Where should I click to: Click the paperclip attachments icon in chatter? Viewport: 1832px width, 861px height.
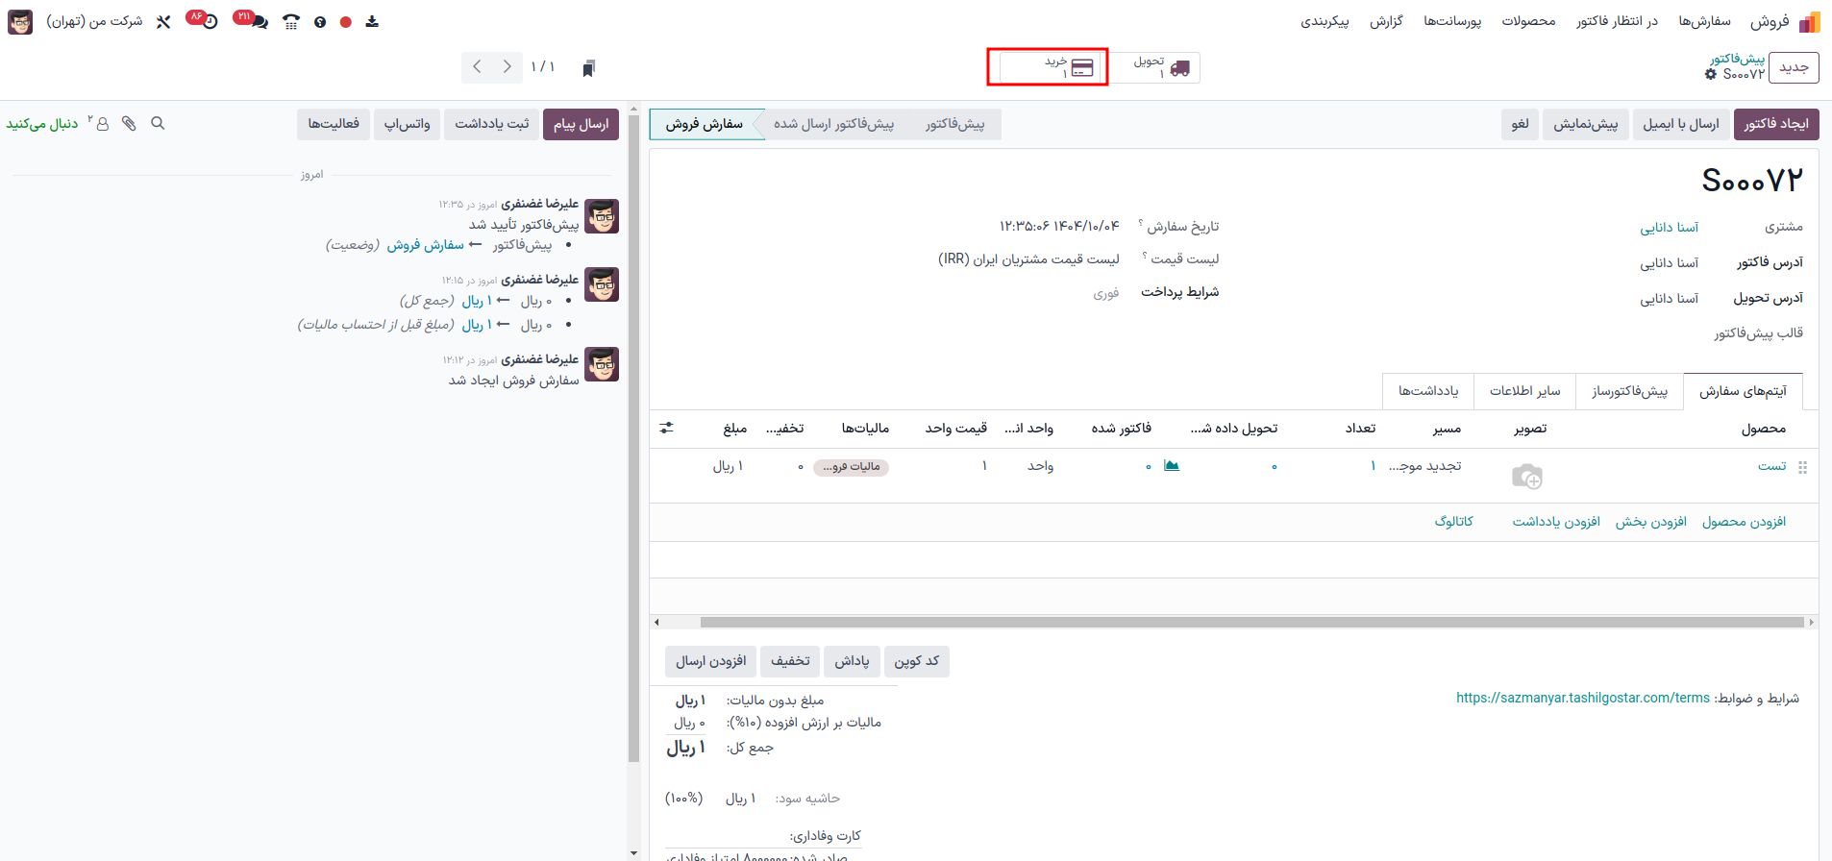tap(129, 124)
